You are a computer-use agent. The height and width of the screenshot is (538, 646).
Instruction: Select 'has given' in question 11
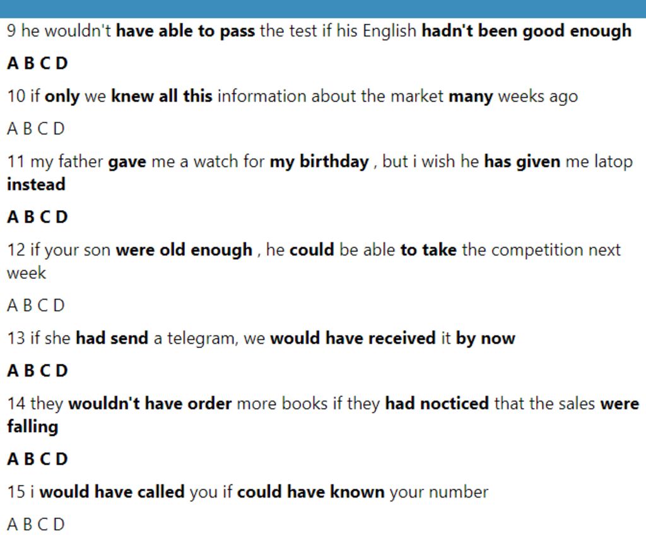coord(522,161)
